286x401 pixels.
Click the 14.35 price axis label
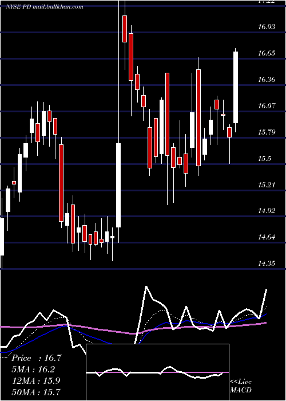pos(267,263)
